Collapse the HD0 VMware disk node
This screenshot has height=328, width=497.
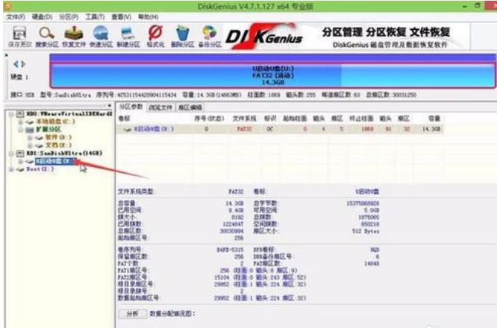point(11,114)
